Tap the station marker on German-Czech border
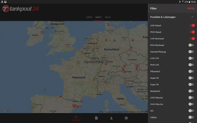This screenshot has width=197, height=123. point(131,47)
